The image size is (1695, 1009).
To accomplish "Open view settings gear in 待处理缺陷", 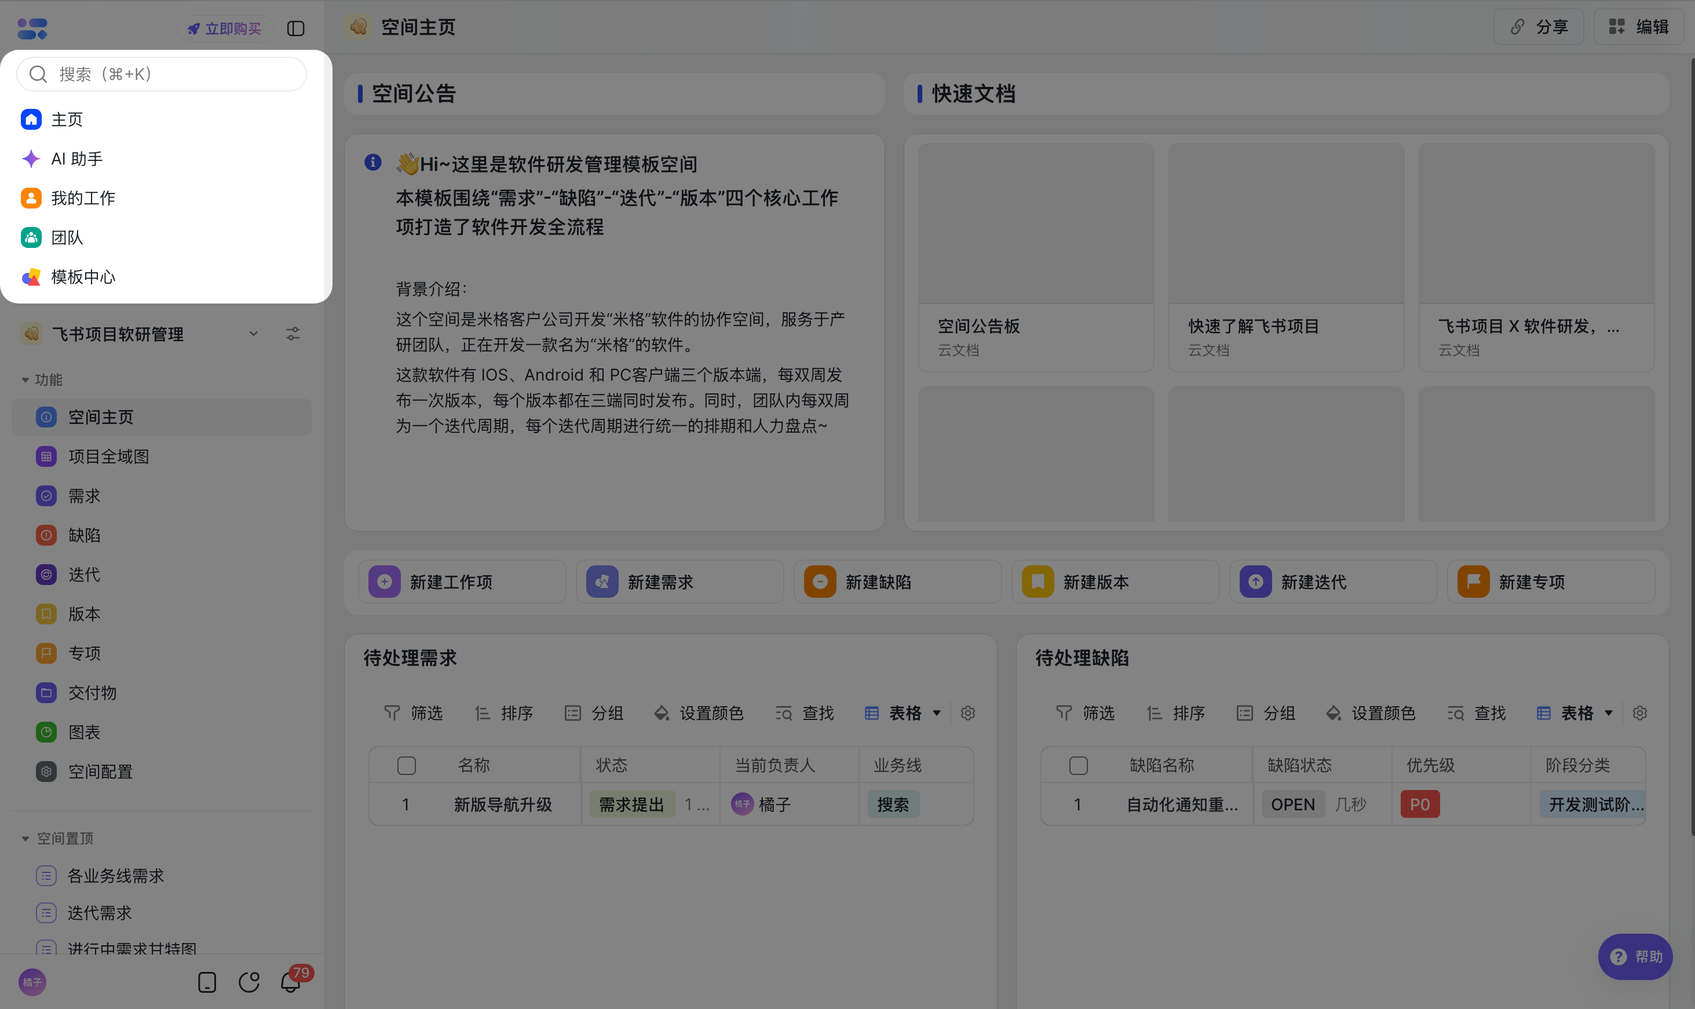I will 1640,713.
